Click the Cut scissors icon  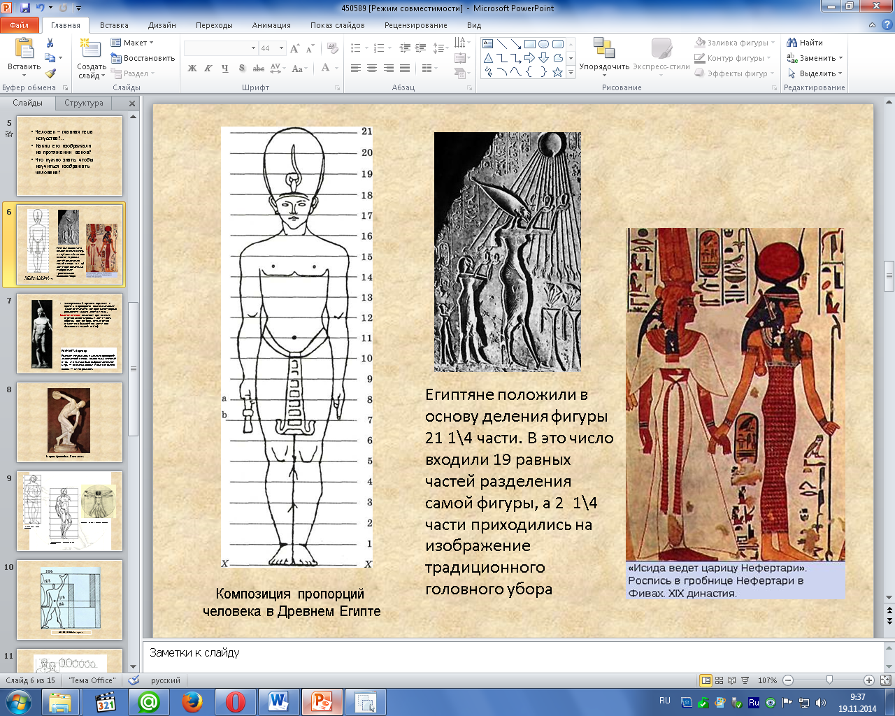tap(50, 43)
